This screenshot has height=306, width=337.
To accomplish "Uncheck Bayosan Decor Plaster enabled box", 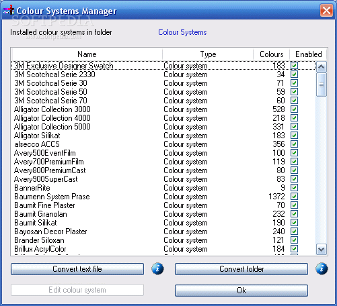I will [294, 232].
